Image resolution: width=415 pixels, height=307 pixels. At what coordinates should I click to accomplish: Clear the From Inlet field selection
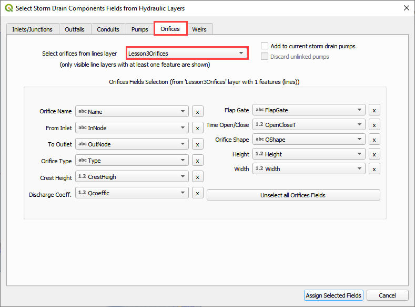point(197,128)
